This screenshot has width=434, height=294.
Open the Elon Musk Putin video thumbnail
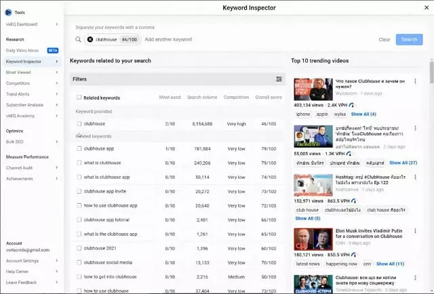313,239
